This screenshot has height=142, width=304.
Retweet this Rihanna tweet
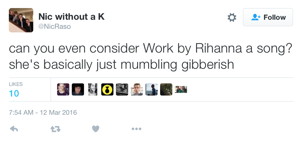tap(55, 129)
